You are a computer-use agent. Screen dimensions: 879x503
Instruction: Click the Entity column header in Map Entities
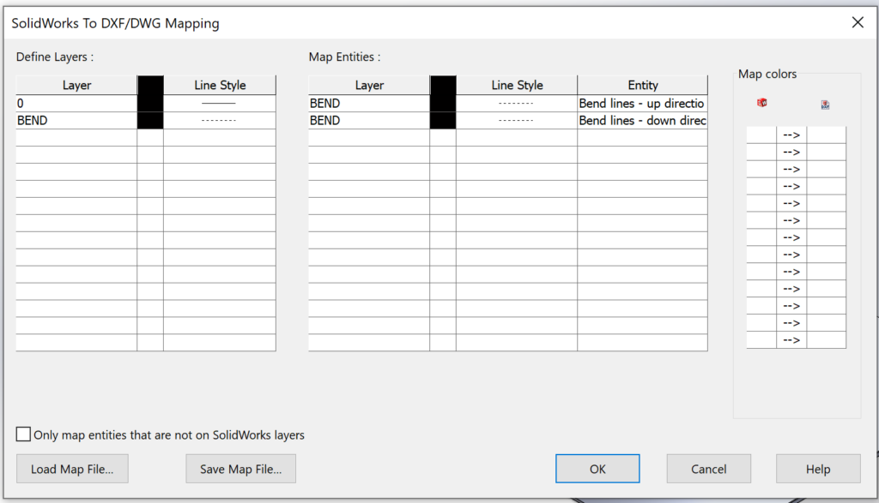[642, 85]
